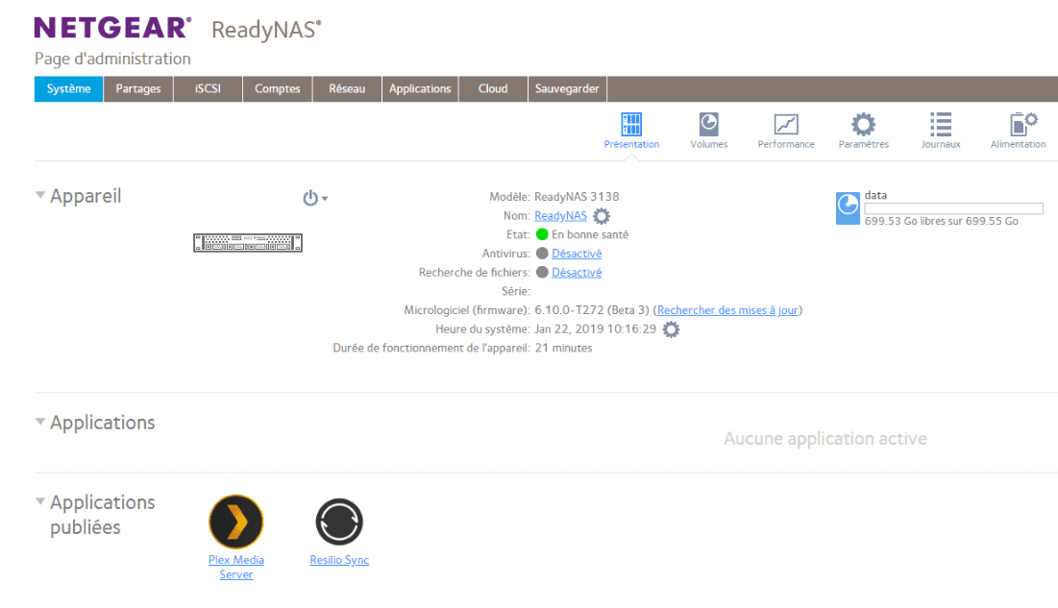
Task: Go to the Applications tab
Action: tap(420, 89)
